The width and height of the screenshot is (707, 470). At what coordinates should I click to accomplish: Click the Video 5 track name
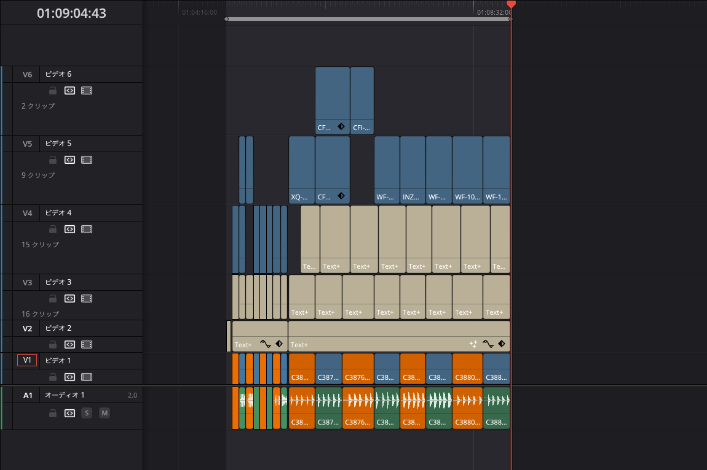tap(58, 144)
